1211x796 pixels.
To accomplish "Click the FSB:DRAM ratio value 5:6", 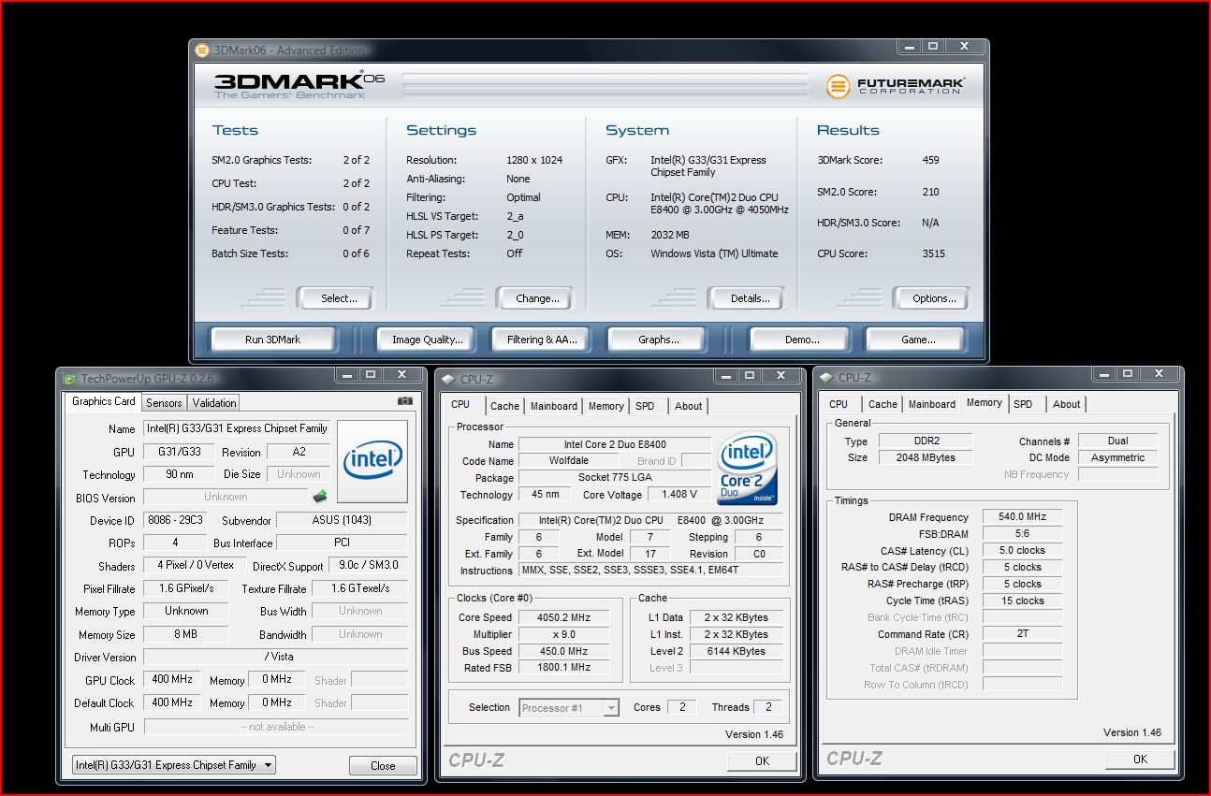I will point(1022,533).
